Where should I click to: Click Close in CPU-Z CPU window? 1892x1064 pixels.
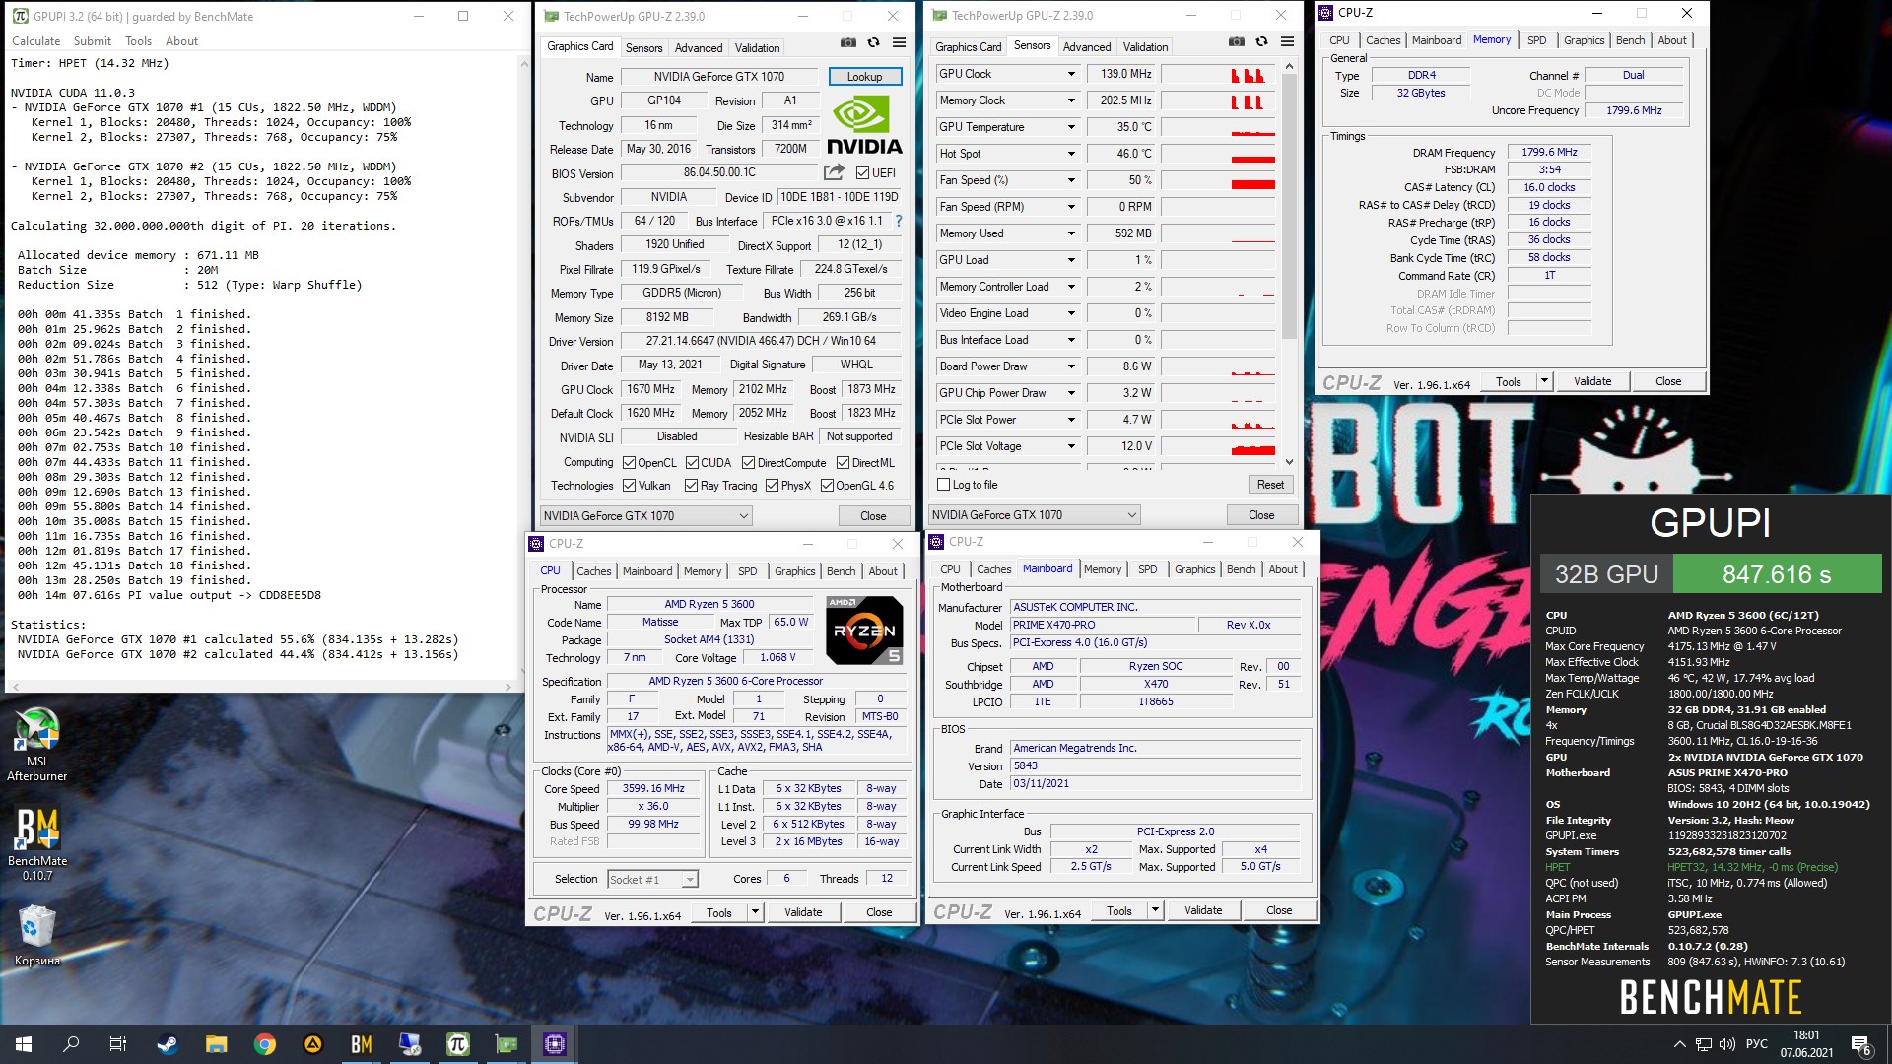click(879, 912)
